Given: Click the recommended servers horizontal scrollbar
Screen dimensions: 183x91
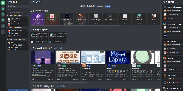Looking at the screenshot, I should [x=75, y=26].
